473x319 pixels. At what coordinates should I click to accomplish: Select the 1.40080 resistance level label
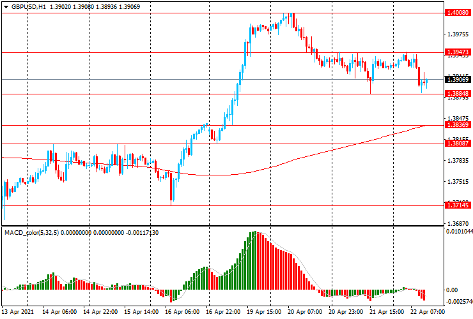tap(458, 12)
